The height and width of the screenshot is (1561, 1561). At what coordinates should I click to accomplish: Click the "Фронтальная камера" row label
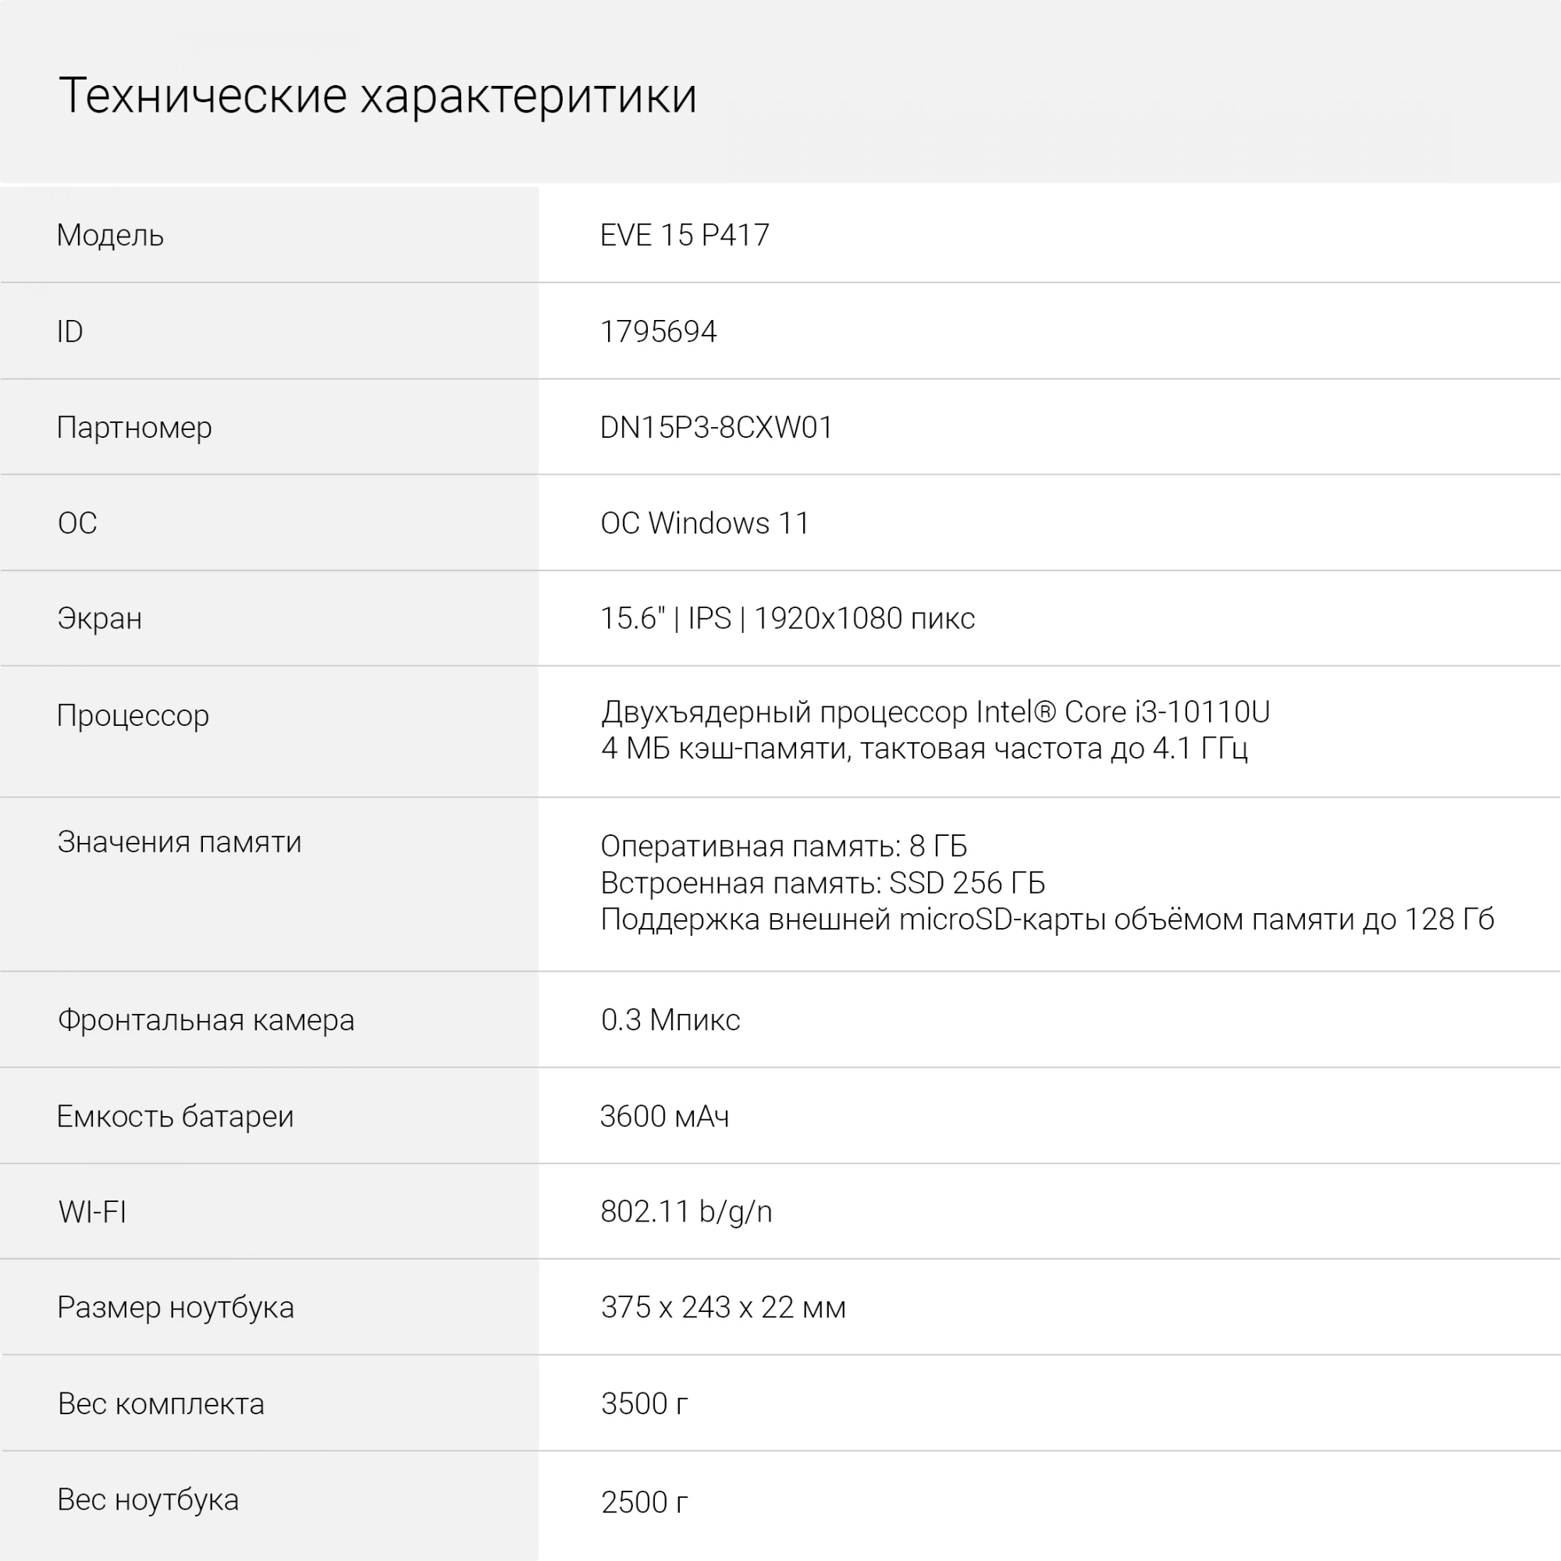pos(206,1020)
